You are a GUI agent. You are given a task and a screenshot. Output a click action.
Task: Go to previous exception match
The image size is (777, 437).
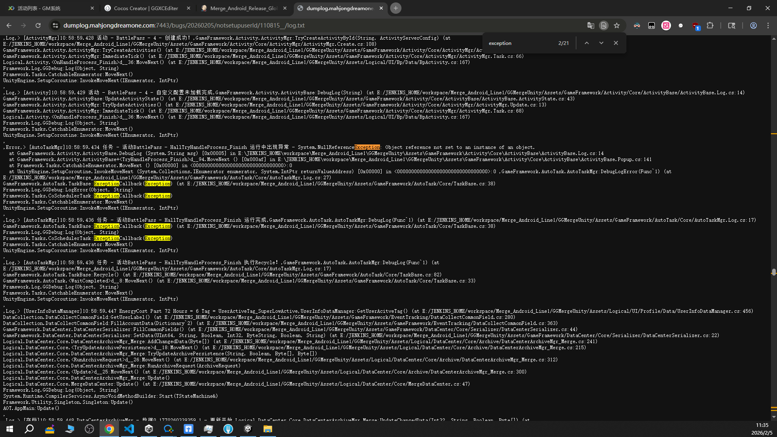point(587,43)
